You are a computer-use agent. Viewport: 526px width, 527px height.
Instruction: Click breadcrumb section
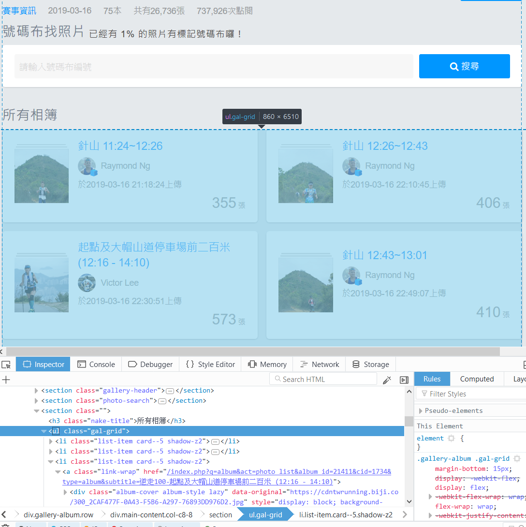coord(220,514)
